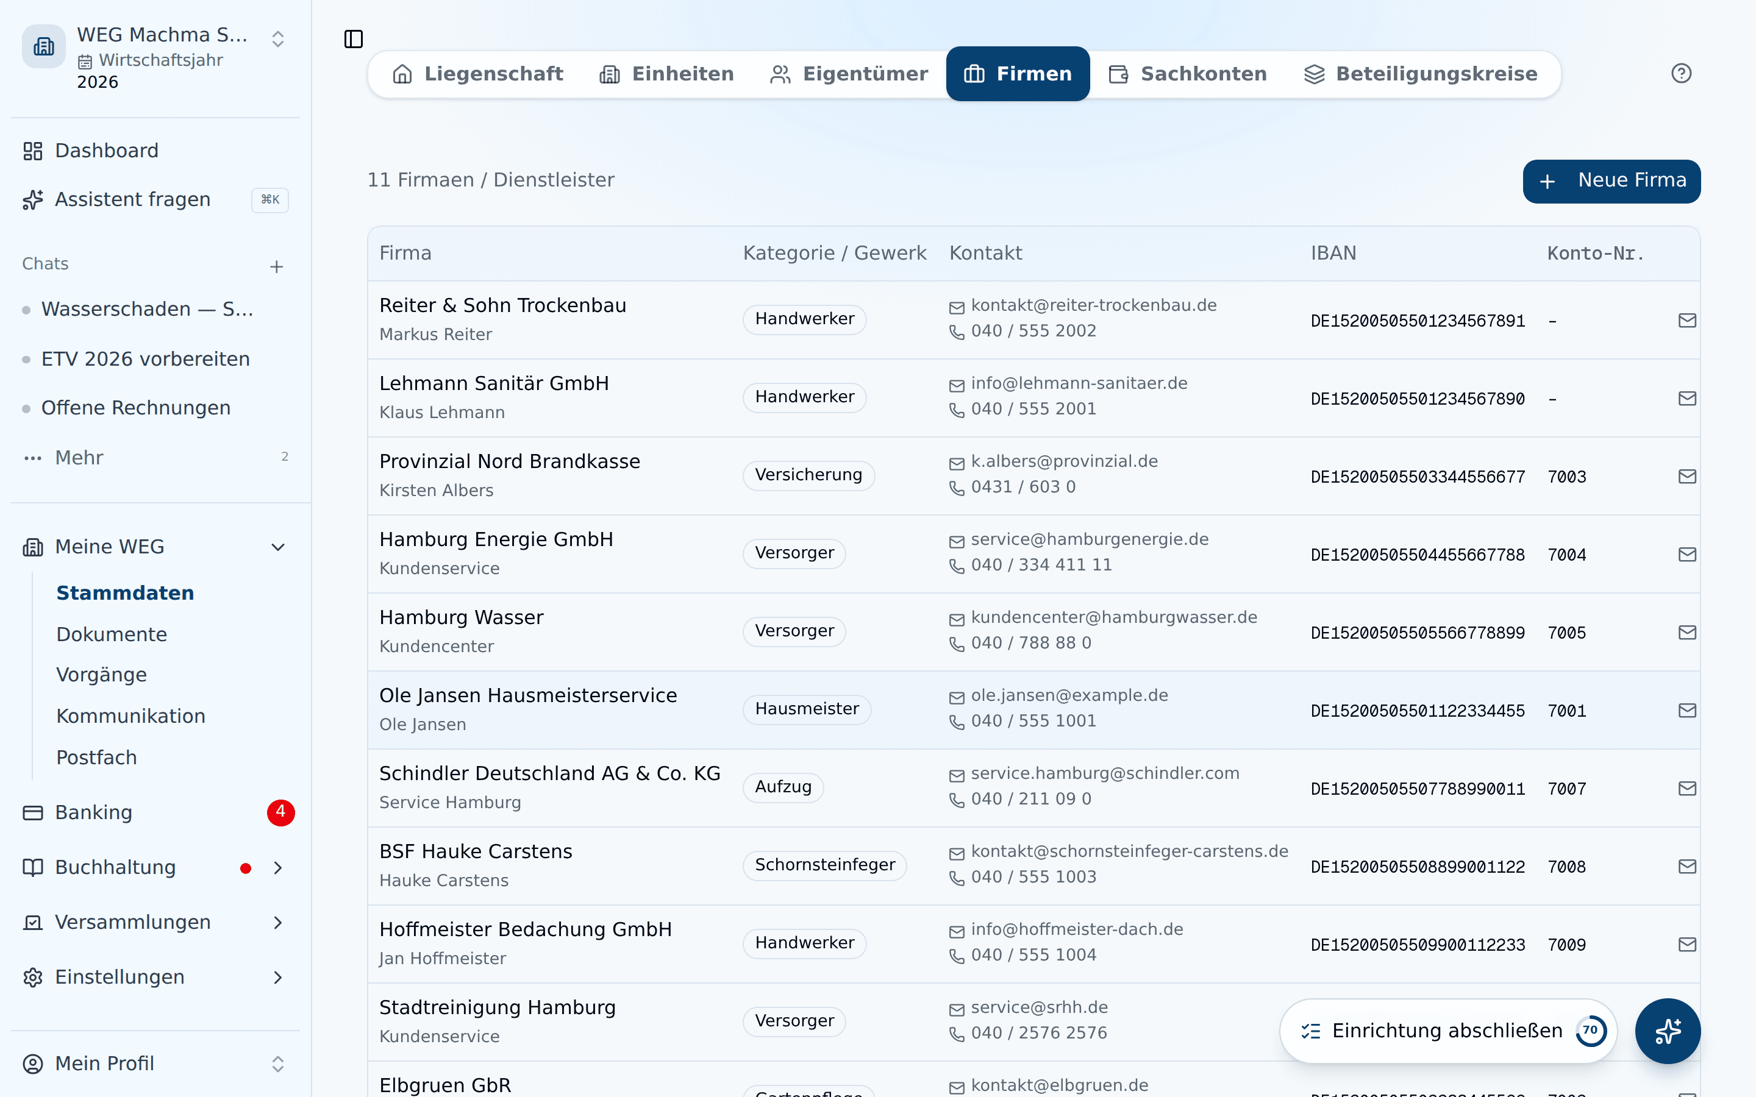Open Stammdaten in the sidebar
This screenshot has height=1097, width=1756.
click(125, 593)
